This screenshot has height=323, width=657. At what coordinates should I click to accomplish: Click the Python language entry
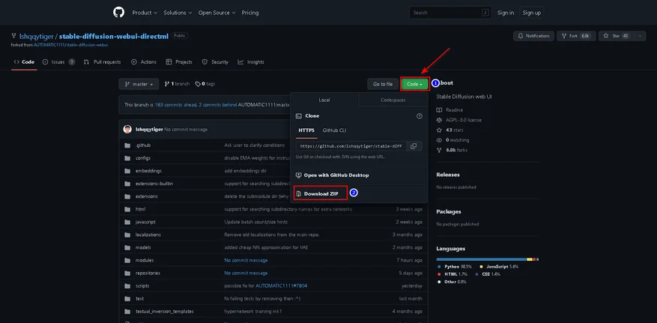pyautogui.click(x=455, y=267)
